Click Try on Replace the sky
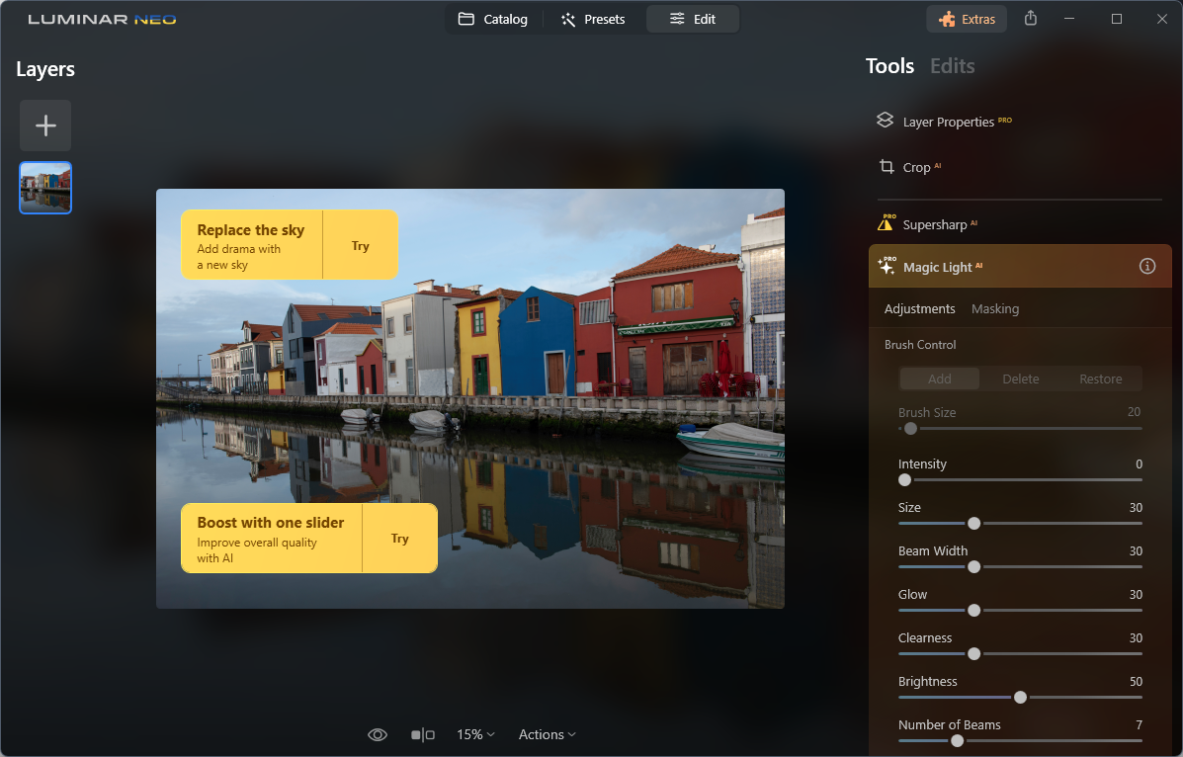This screenshot has width=1183, height=757. [360, 245]
